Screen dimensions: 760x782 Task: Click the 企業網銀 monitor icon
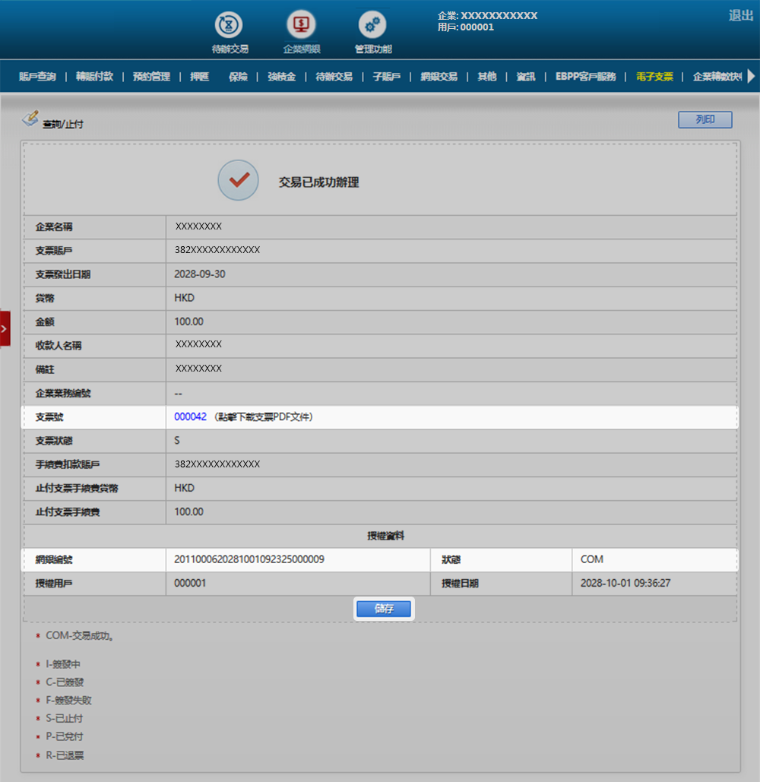(301, 26)
